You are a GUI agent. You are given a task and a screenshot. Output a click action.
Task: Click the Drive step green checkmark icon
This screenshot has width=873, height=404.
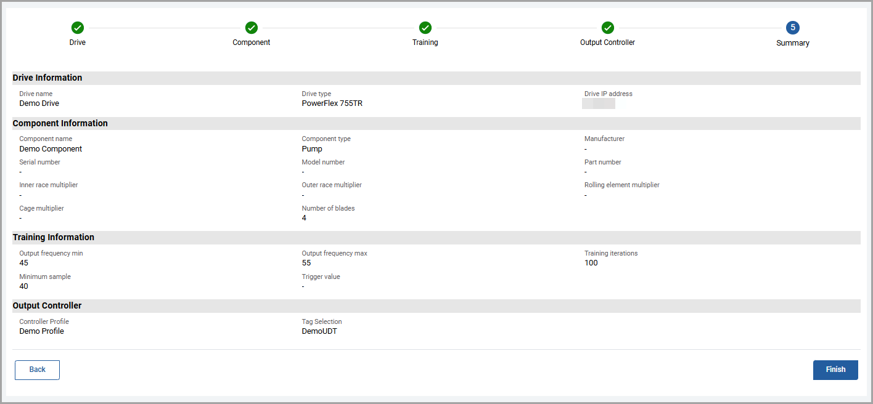[x=77, y=28]
